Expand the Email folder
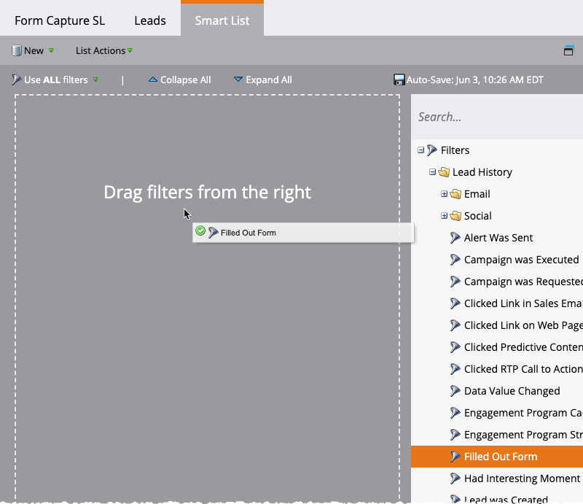The height and width of the screenshot is (504, 583). click(x=444, y=194)
